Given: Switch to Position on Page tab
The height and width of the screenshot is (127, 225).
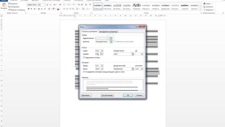Looking at the screenshot, I should click(108, 31).
